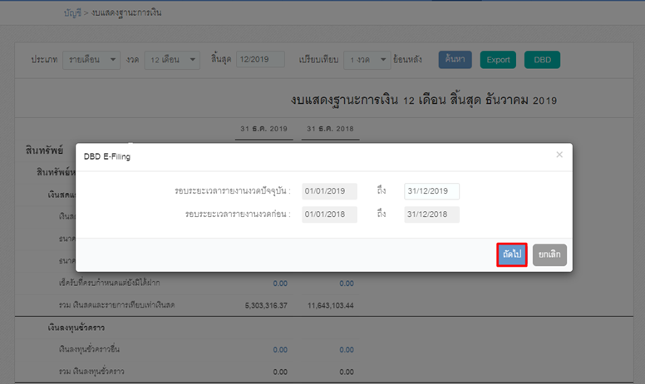
Task: Click 2019 value 0.00 for เช็ครับที่ครบกำหนด row
Action: [280, 283]
